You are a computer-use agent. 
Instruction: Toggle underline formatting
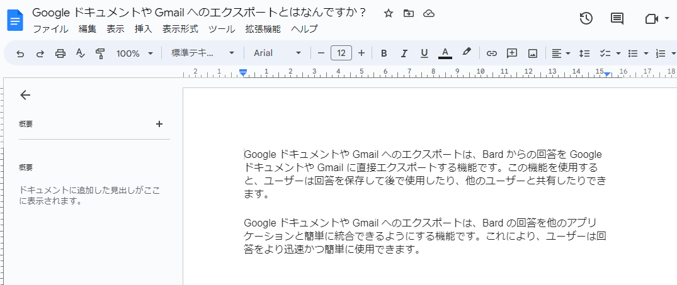coord(424,53)
